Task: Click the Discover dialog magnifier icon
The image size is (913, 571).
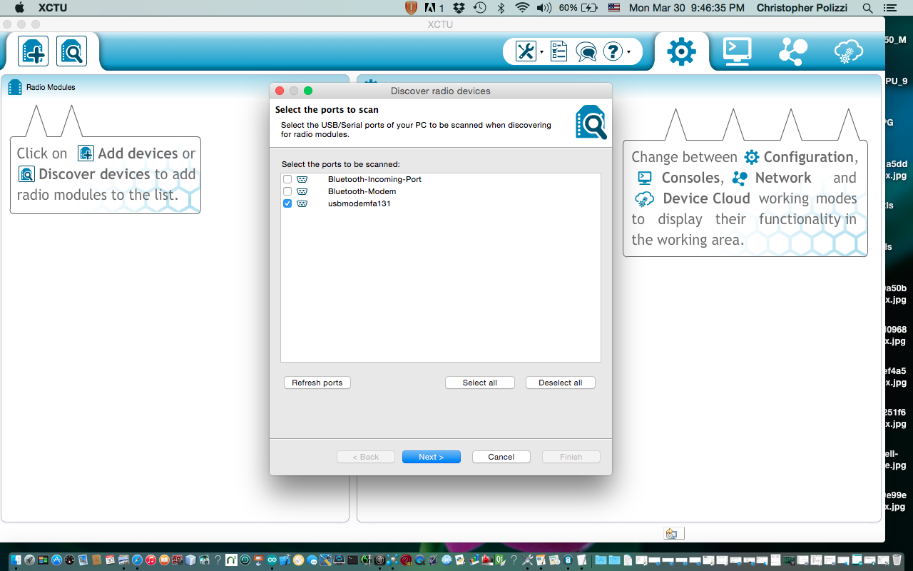Action: point(591,122)
